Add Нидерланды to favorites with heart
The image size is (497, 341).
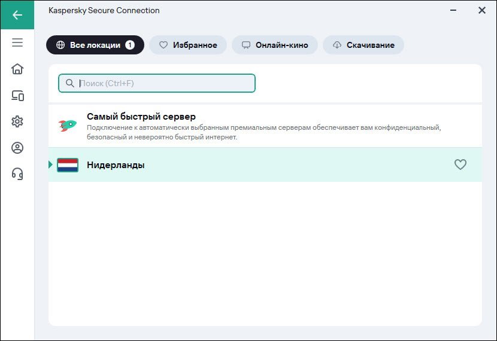pyautogui.click(x=460, y=165)
